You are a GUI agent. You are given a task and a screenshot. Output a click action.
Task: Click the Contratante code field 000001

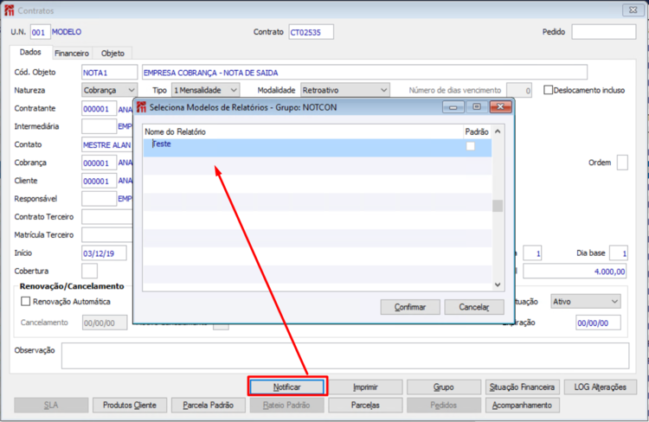pyautogui.click(x=99, y=108)
